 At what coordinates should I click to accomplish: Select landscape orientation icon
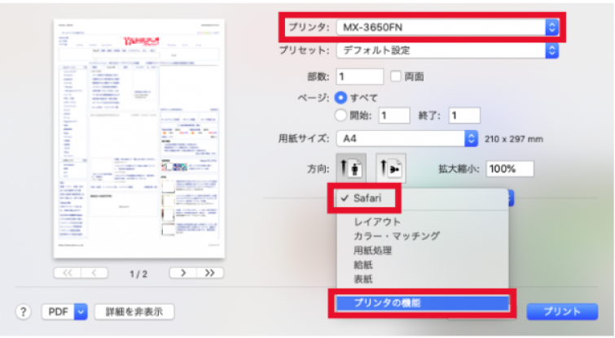coord(391,168)
